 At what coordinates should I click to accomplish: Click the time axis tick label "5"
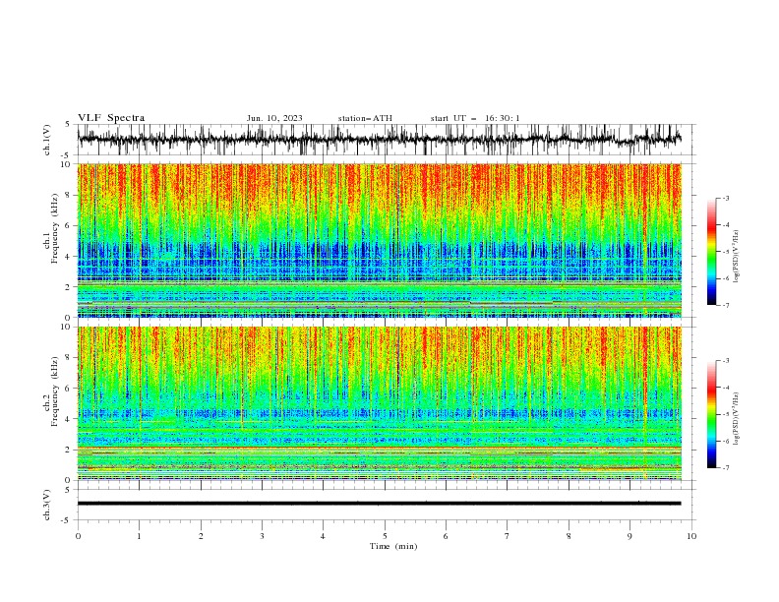click(x=385, y=536)
